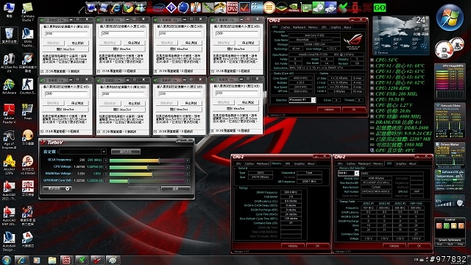Click Validate in top CPU-Z window

click(x=329, y=110)
